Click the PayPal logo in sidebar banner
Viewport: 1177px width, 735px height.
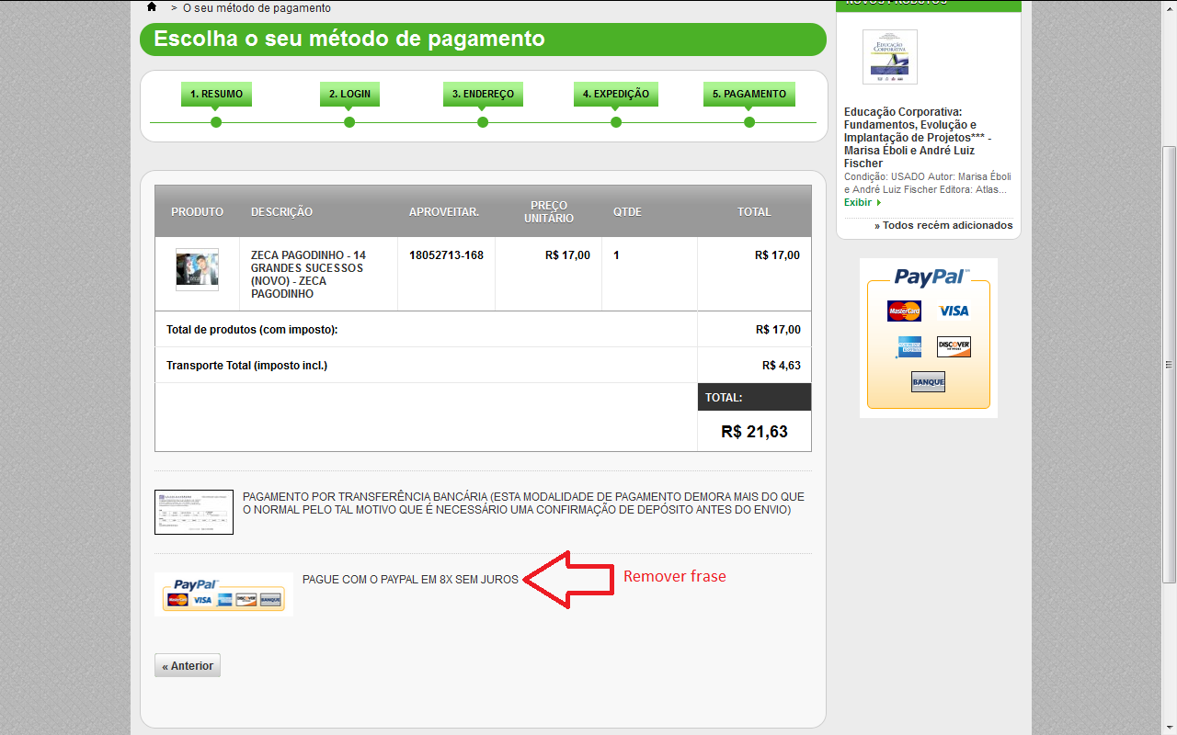click(x=931, y=277)
